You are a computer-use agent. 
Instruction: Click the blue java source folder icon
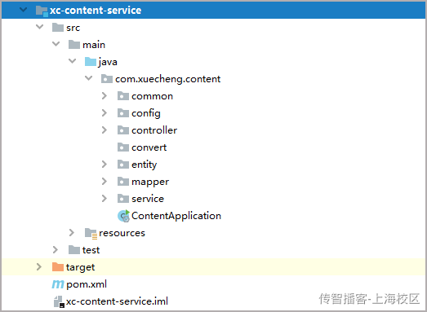click(91, 62)
